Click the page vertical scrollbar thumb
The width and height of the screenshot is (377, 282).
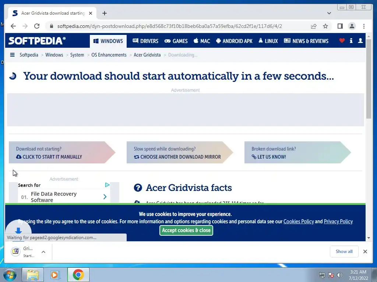pyautogui.click(x=369, y=79)
